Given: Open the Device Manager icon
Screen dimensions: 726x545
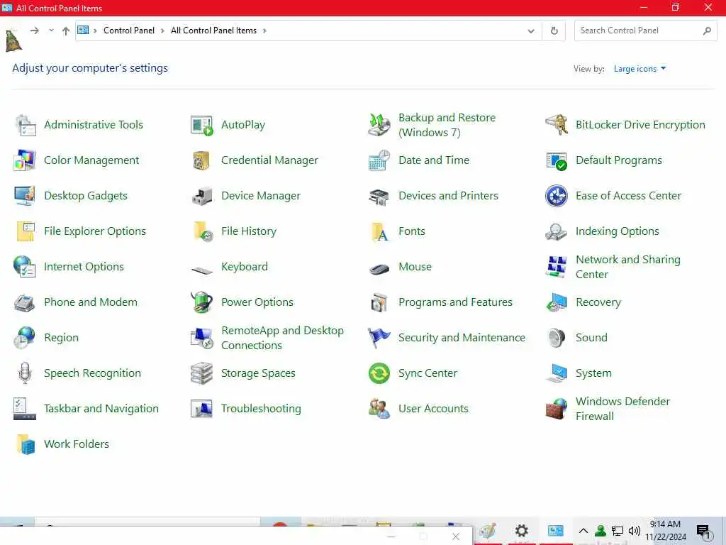Looking at the screenshot, I should [x=202, y=196].
